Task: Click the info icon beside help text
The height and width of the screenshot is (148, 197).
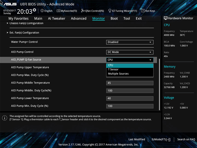Action: pyautogui.click(x=5, y=118)
